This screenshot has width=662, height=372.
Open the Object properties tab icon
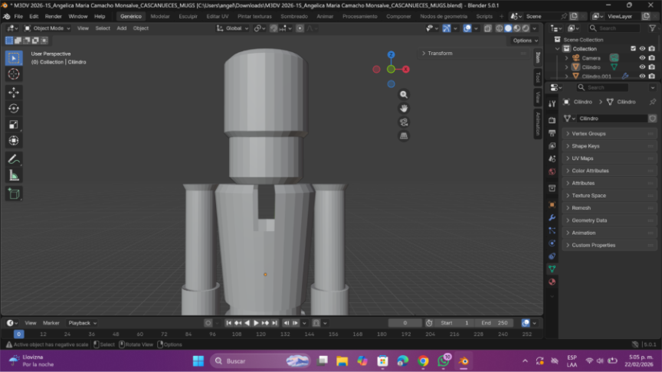[552, 205]
